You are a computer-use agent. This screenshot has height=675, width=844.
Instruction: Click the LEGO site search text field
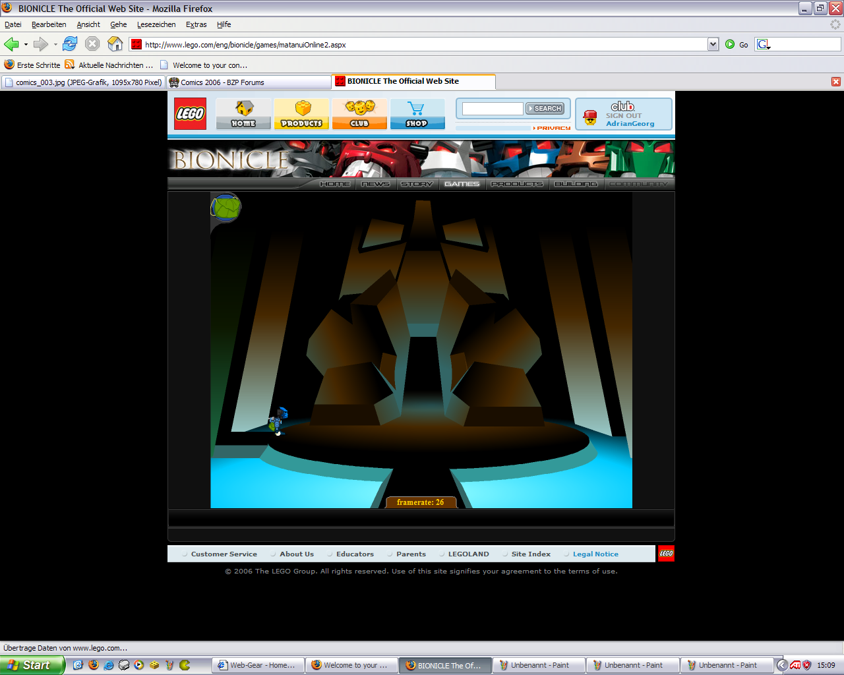(x=492, y=108)
